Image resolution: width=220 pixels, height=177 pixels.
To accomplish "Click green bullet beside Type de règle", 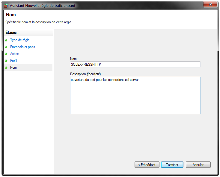I will pyautogui.click(x=6, y=40).
